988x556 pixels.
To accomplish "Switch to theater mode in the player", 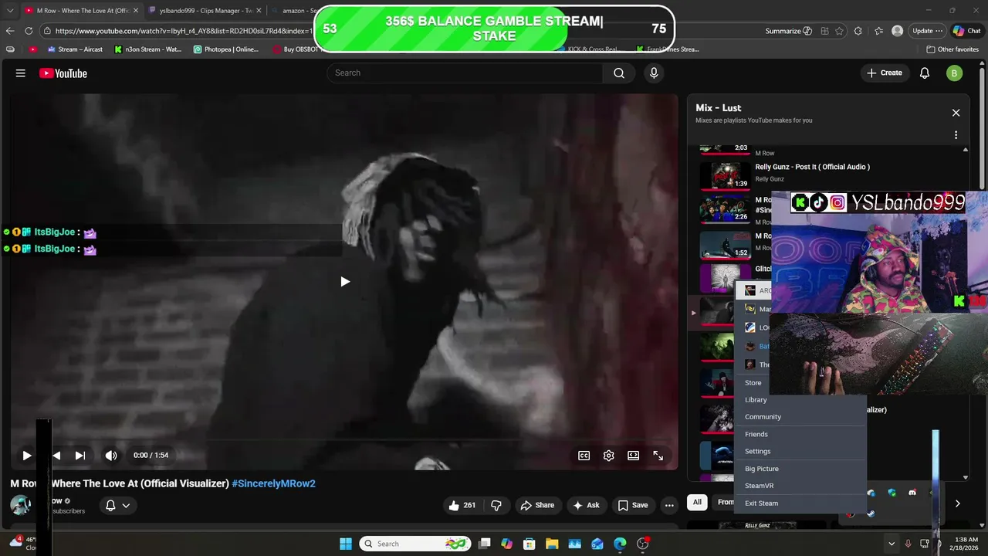I will 634,456.
